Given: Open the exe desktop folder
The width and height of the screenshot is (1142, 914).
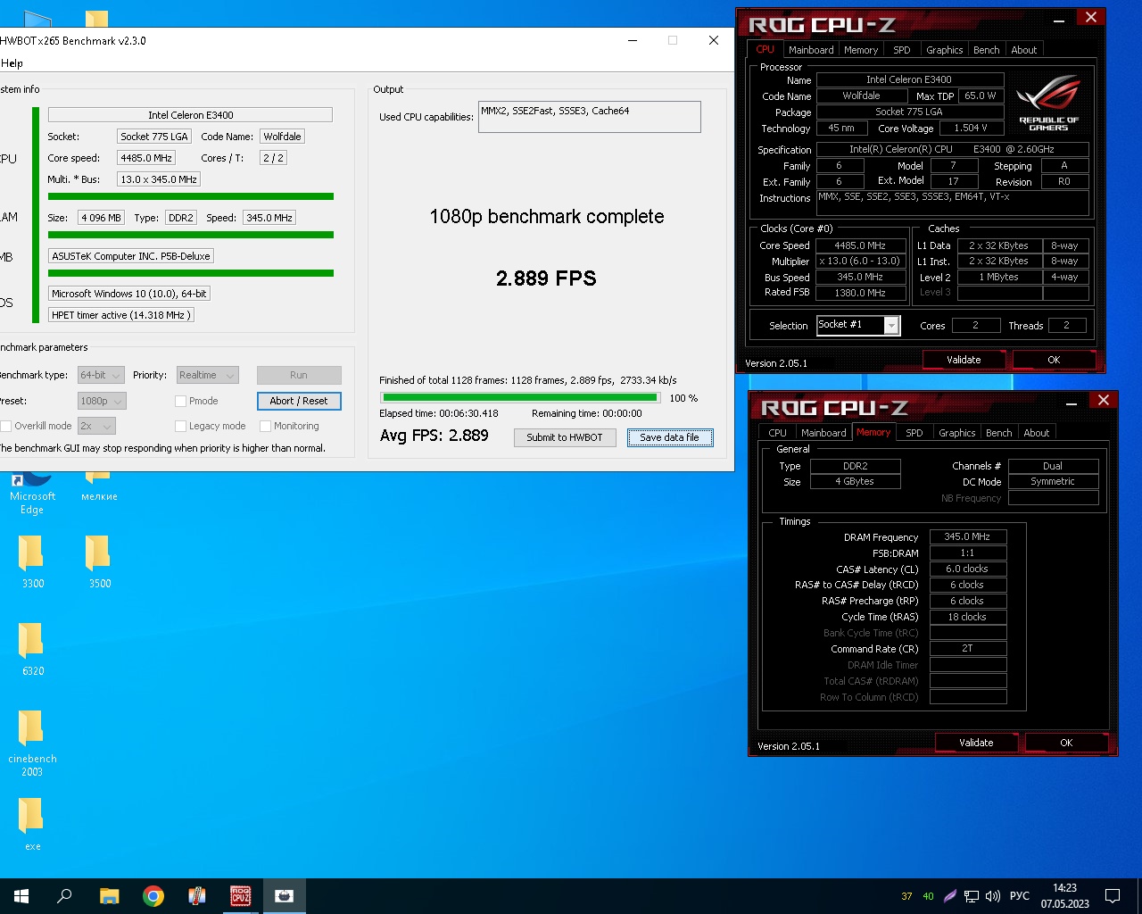Looking at the screenshot, I should [32, 822].
